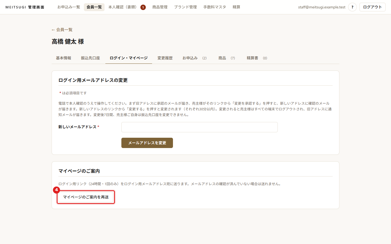
Task: Click the メールアドレスを変更 button
Action: pos(147,143)
